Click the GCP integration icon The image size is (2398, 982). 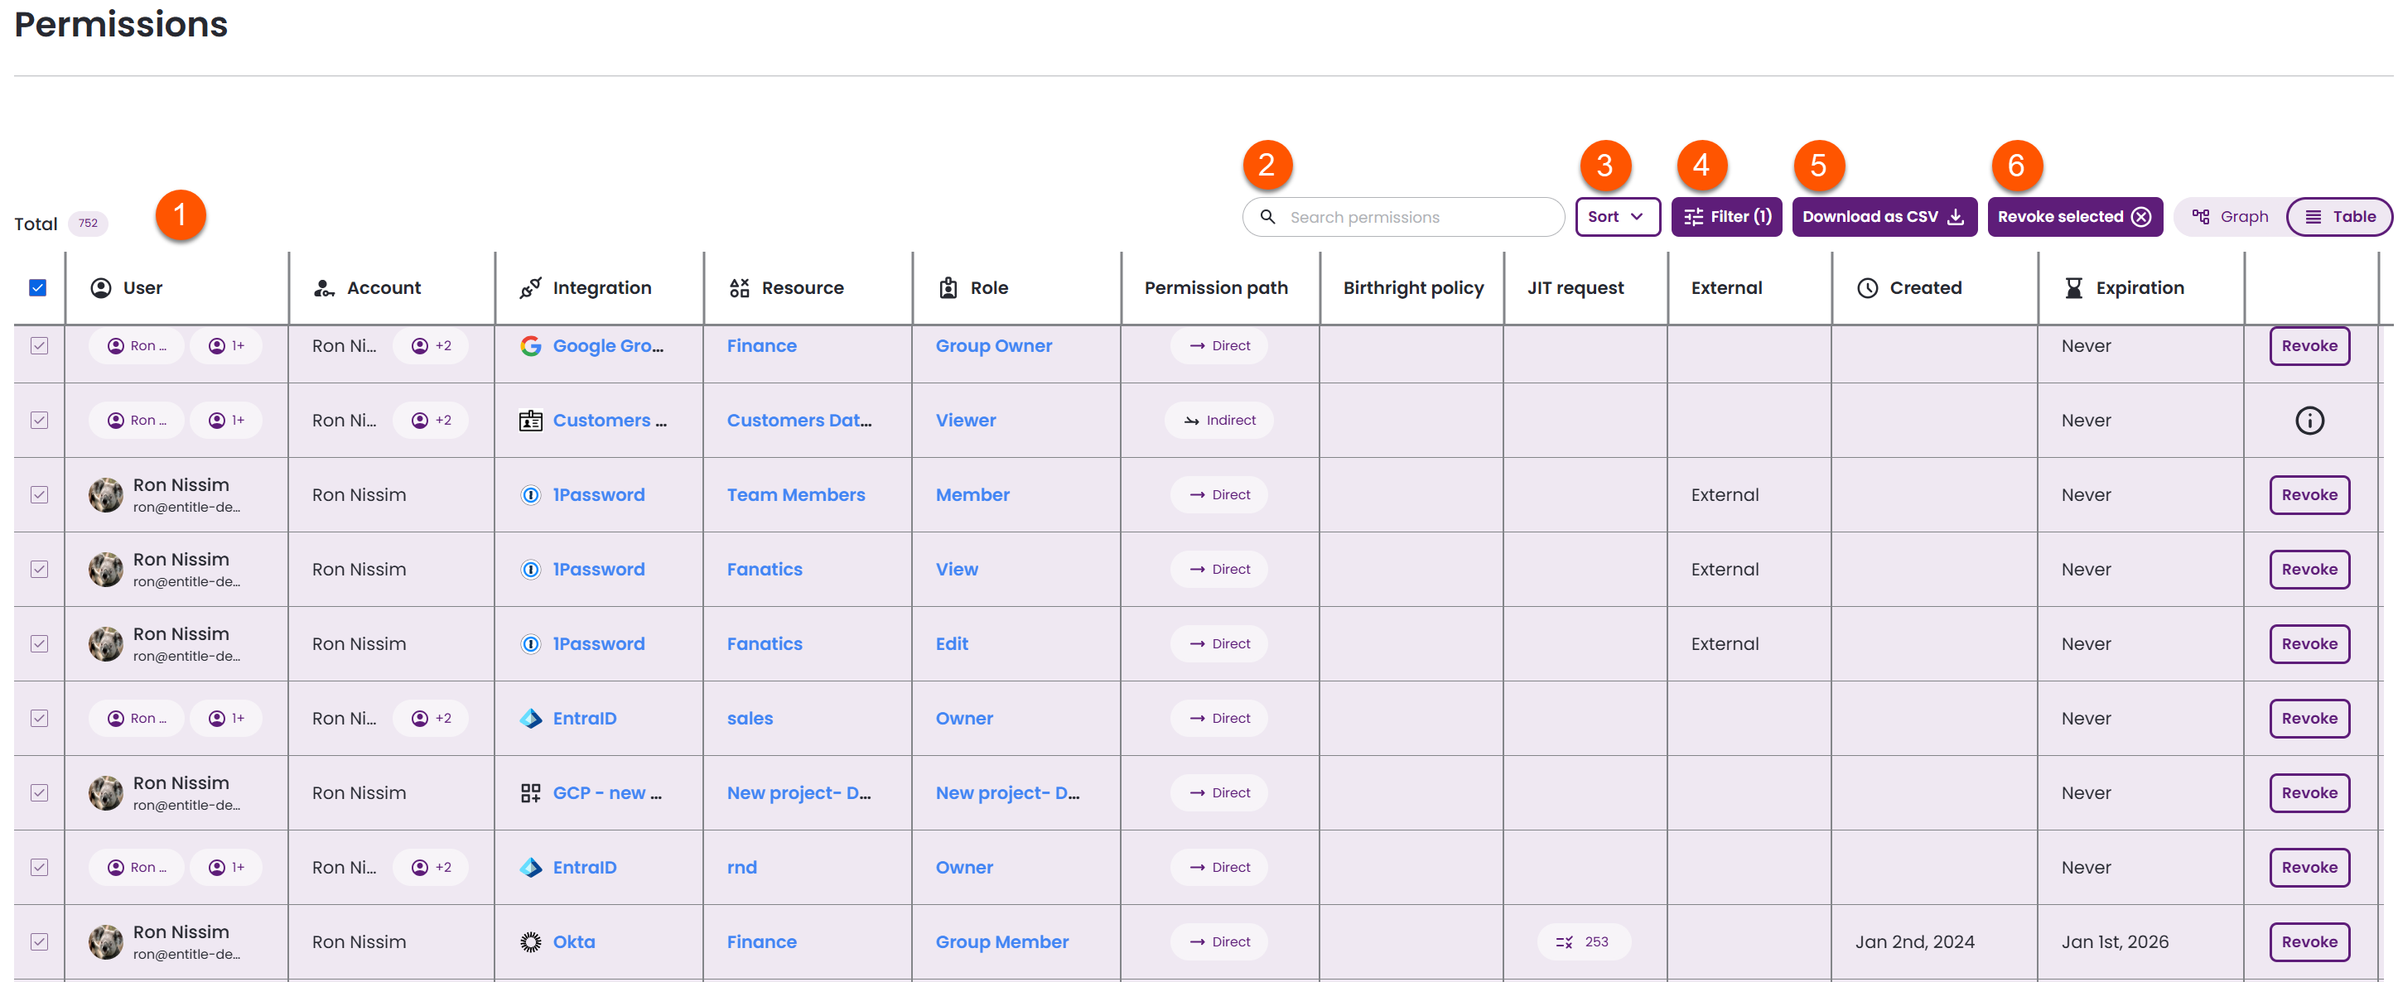pos(531,793)
